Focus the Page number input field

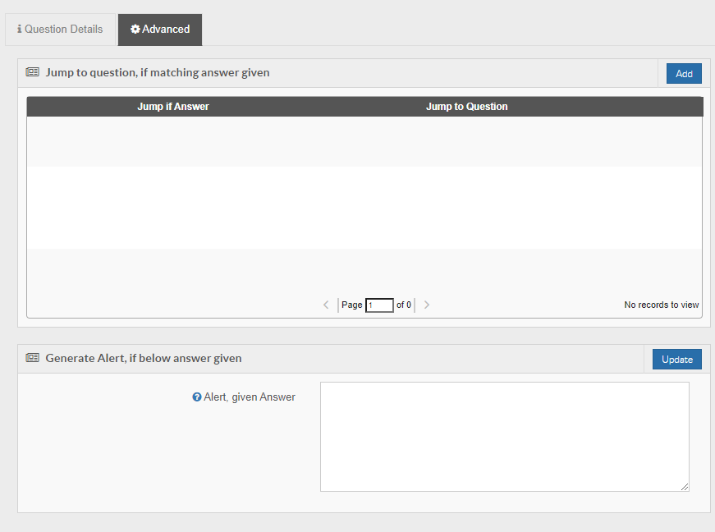tap(379, 305)
